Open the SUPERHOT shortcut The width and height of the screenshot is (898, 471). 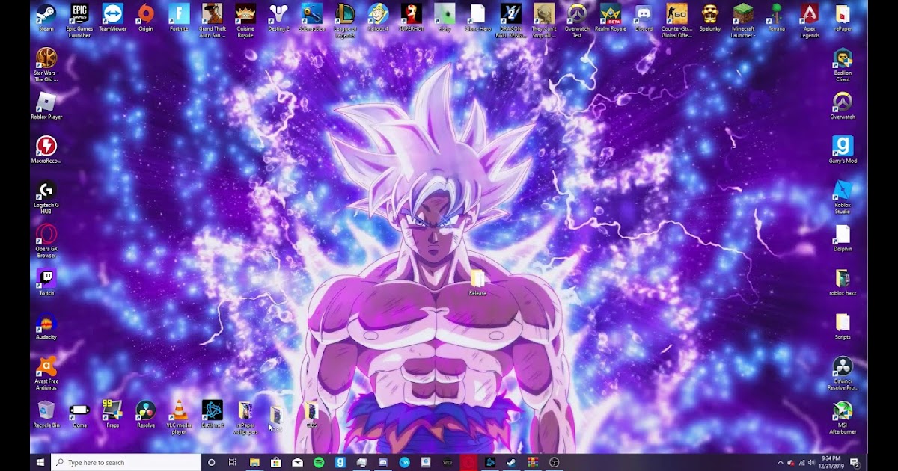click(x=411, y=18)
